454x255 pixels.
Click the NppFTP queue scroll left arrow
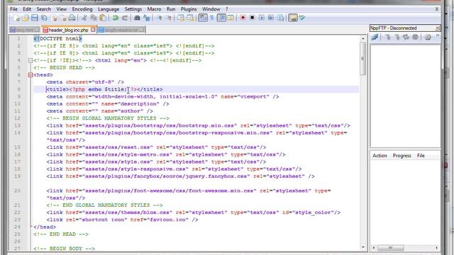tap(374, 248)
